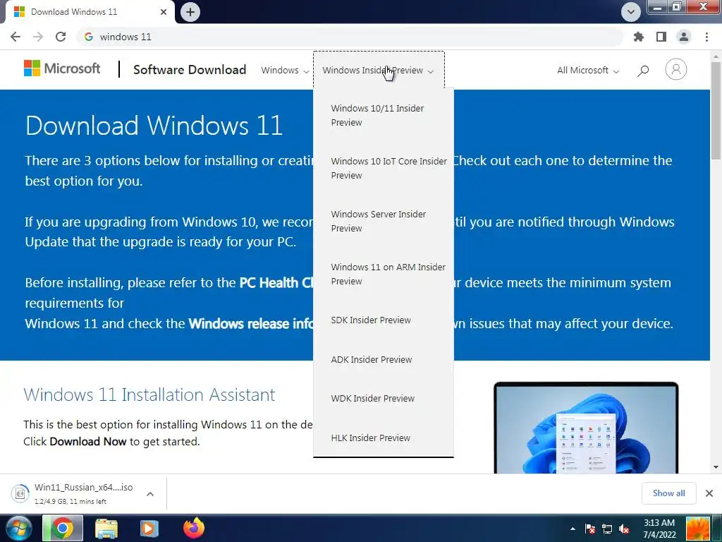
Task: Select Windows 10 IoT Core Insider Preview
Action: click(388, 168)
